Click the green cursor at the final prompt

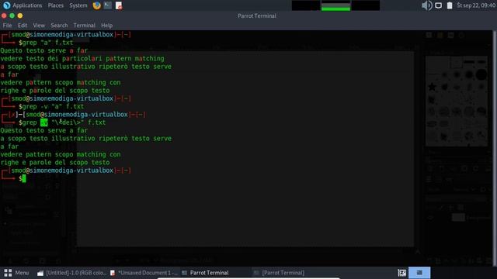point(24,178)
